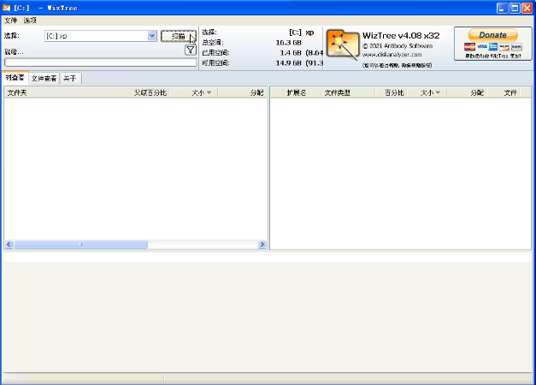Open the 文件 menu
The image size is (536, 385).
coord(10,21)
